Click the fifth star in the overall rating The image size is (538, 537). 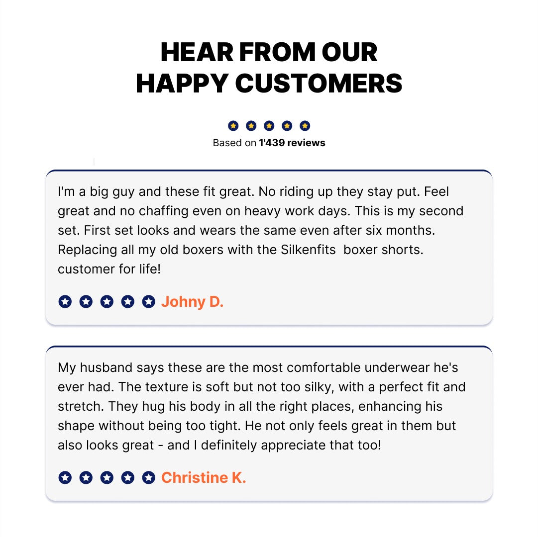pyautogui.click(x=305, y=126)
